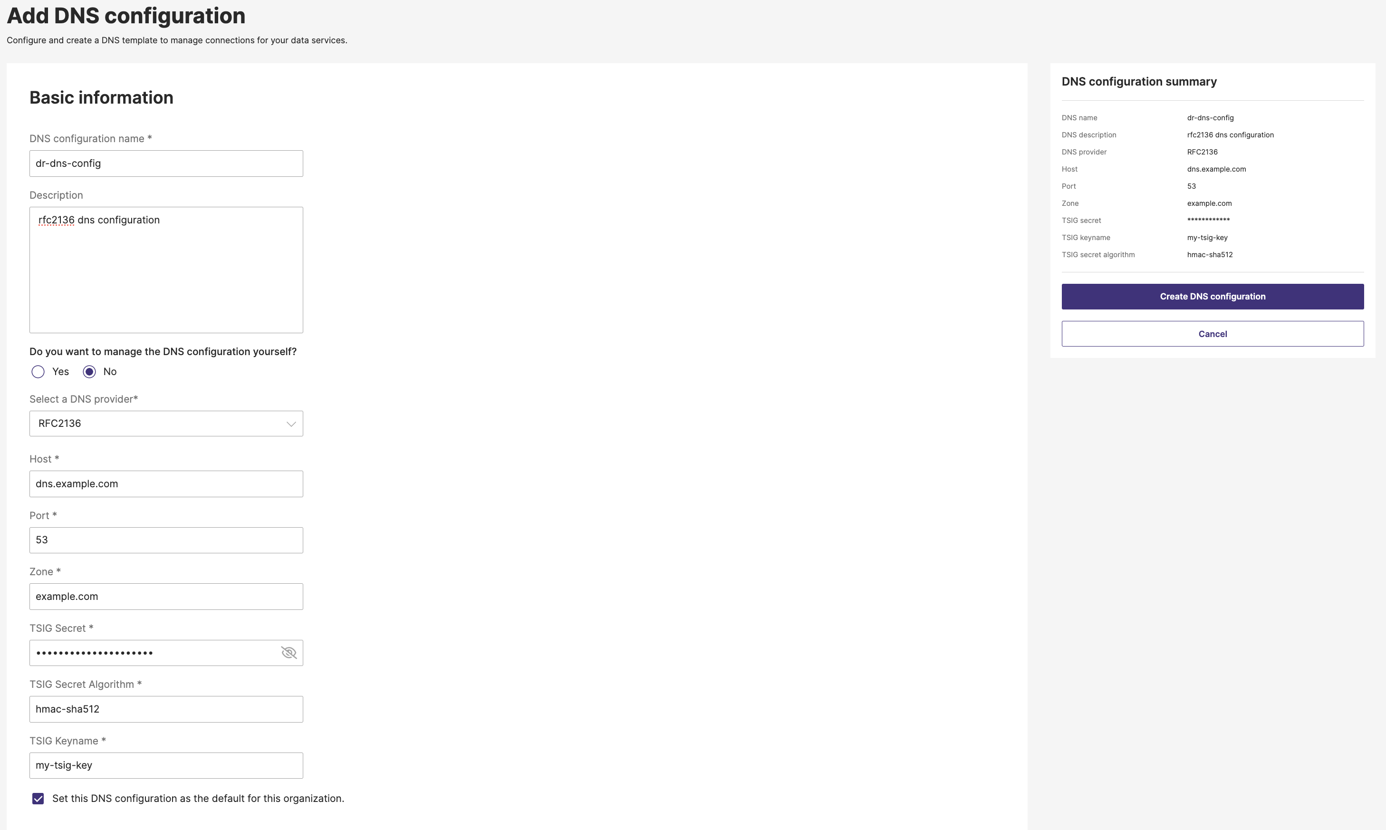
Task: Click the DNS configuration name field
Action: 165,164
